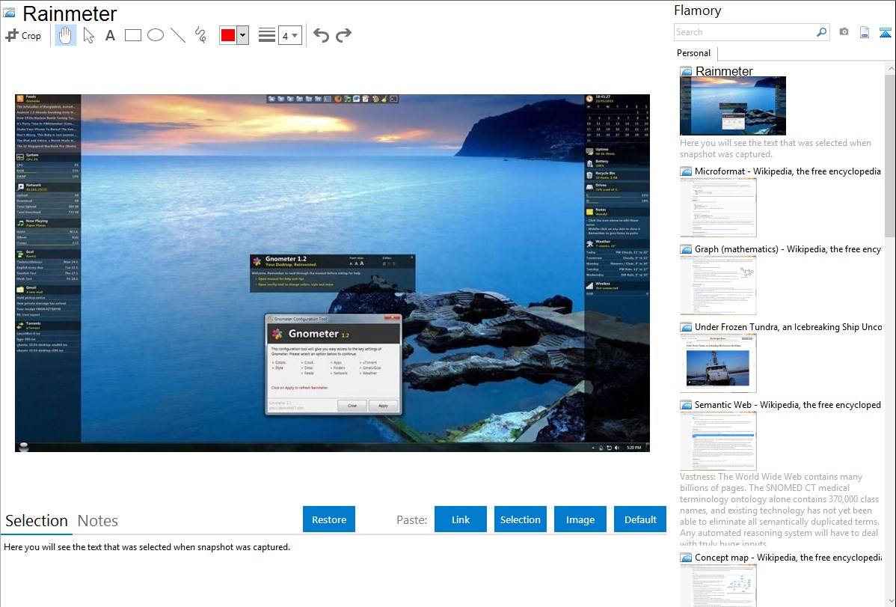Click icon beside Graph (mathematics) entry
This screenshot has width=896, height=607.
click(686, 249)
